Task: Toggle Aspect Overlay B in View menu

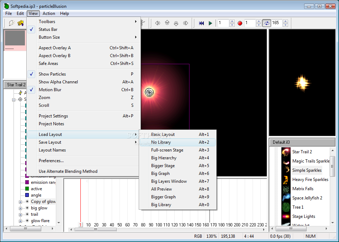Action: (x=83, y=56)
